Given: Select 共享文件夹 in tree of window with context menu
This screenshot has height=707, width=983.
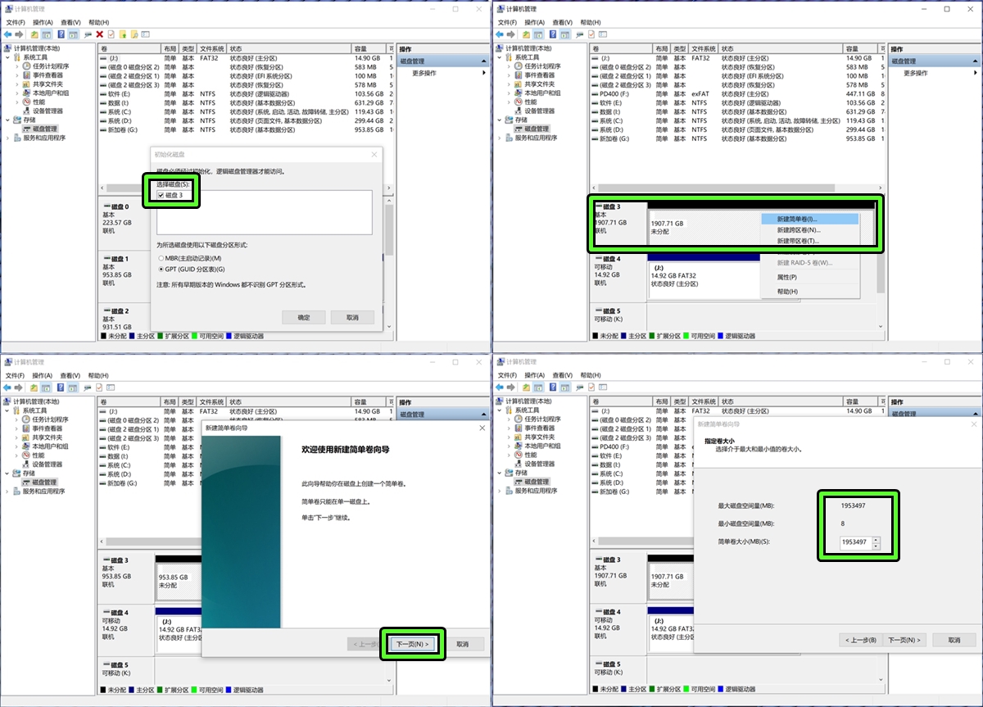Looking at the screenshot, I should click(539, 84).
